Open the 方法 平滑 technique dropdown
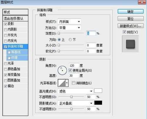Screen dimensions: 147x119 tap(69, 28)
